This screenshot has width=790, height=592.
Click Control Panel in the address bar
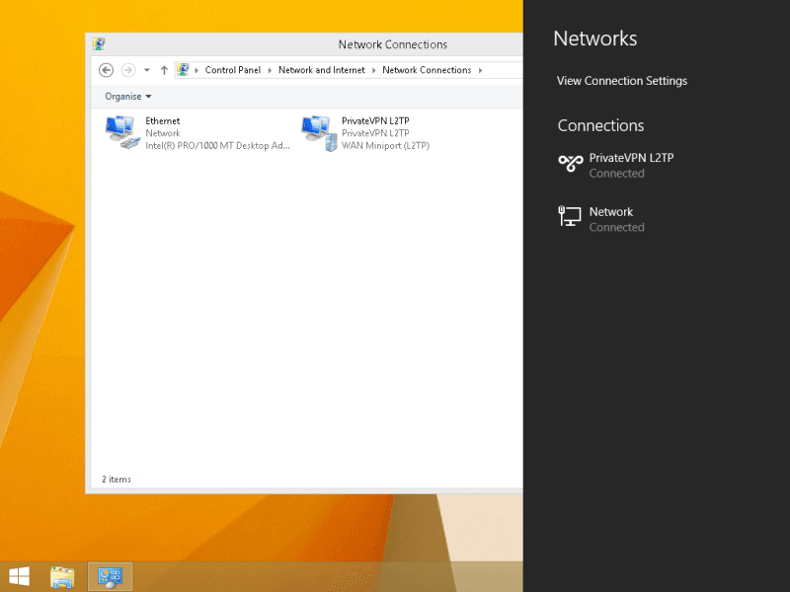pyautogui.click(x=232, y=70)
